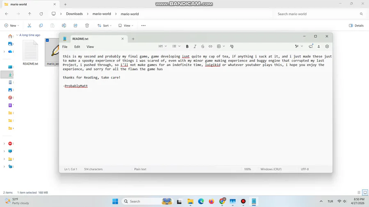Rename the selected file in File Explorer
This screenshot has width=369, height=207.
[64, 26]
